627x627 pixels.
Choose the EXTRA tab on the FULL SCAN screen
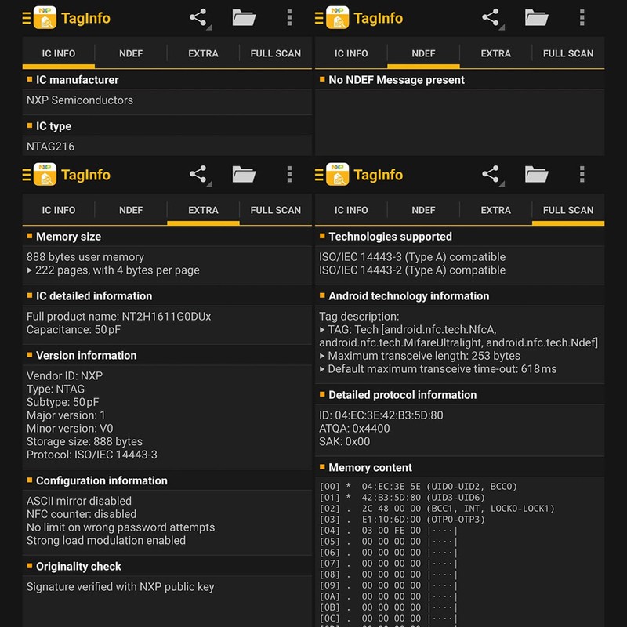[x=495, y=210]
